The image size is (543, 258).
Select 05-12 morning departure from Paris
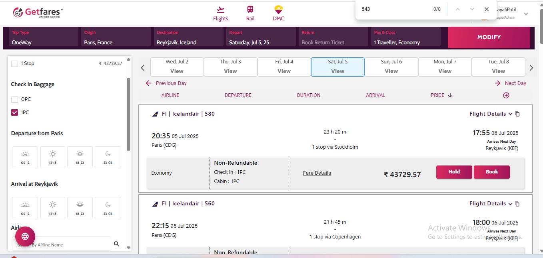pos(25,157)
